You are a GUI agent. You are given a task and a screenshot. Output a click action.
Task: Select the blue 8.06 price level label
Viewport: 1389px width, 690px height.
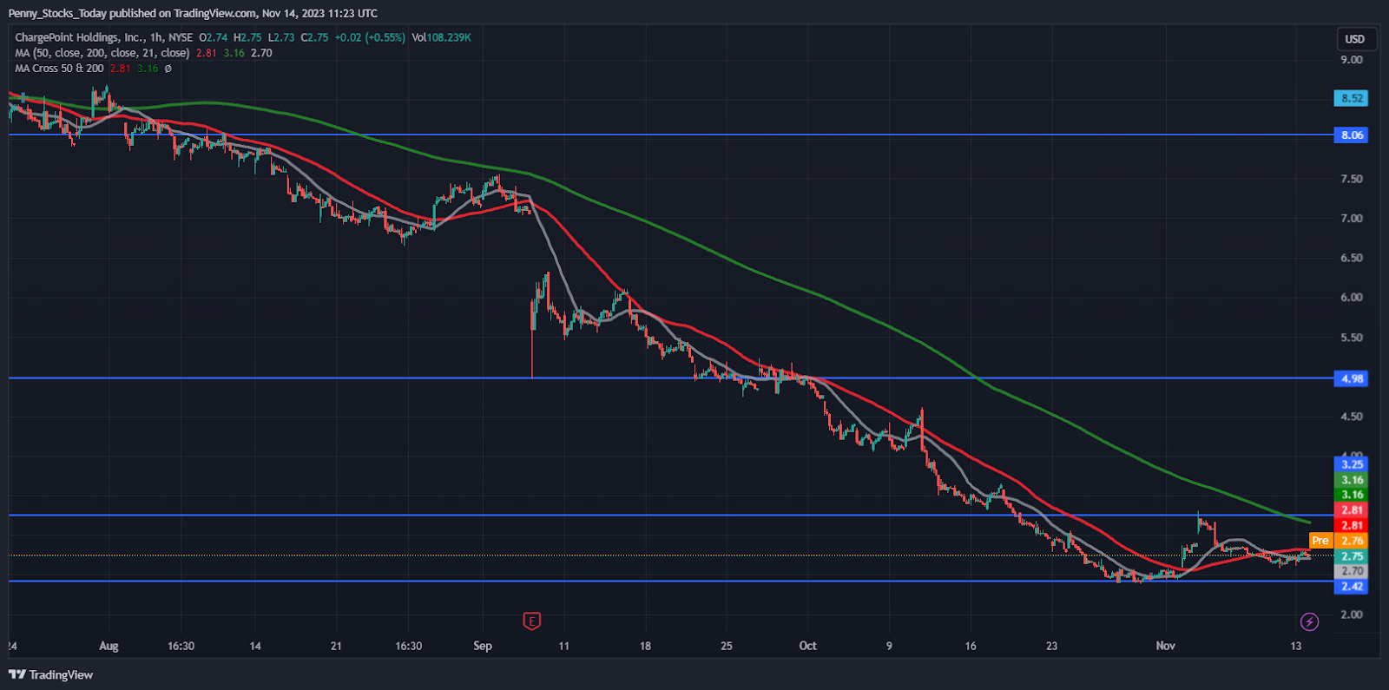click(x=1352, y=135)
